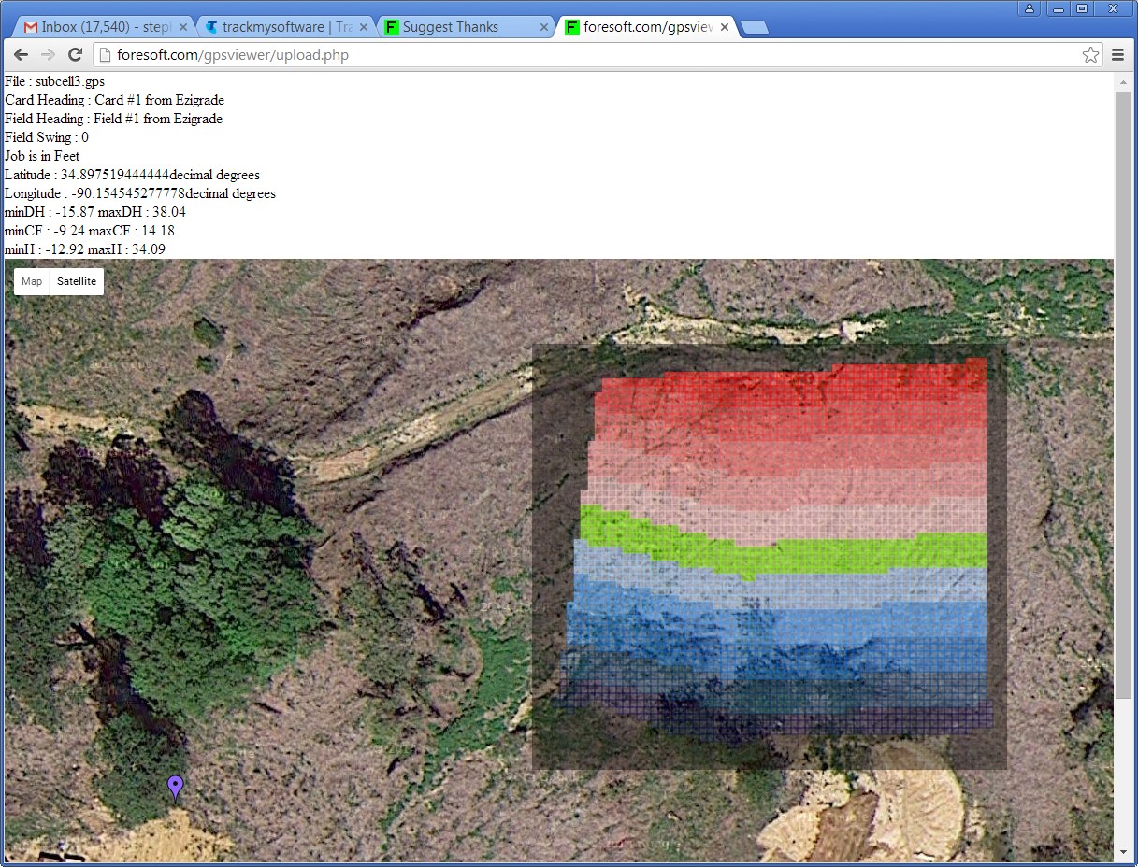Click the scrollbar up arrow

tap(1123, 81)
